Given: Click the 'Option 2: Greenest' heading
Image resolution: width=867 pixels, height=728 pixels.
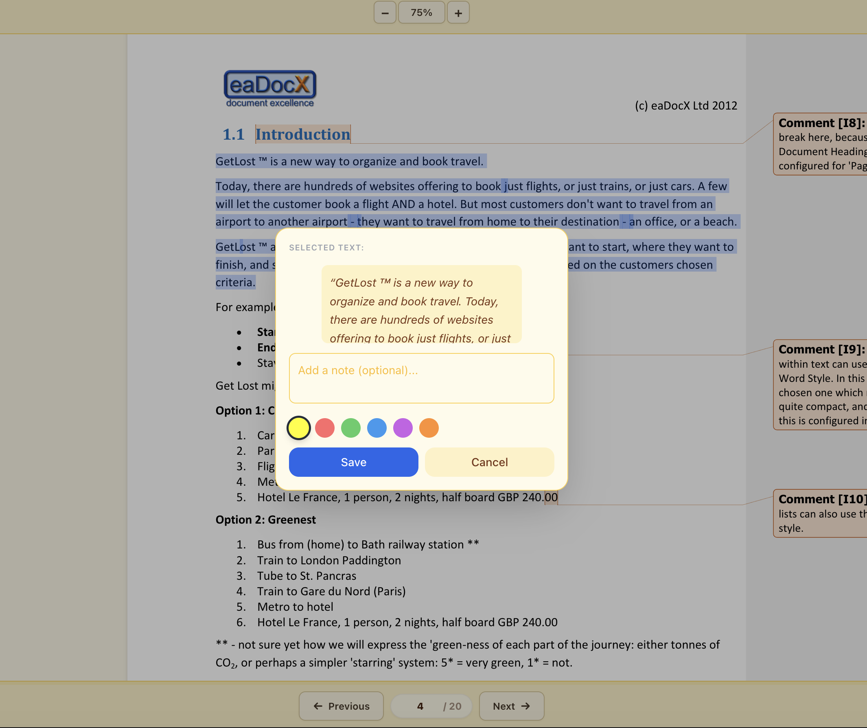Looking at the screenshot, I should tap(265, 520).
